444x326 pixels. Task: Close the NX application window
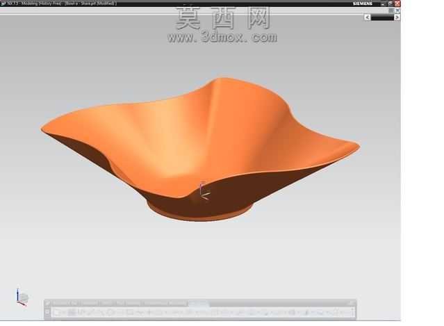pos(397,3)
